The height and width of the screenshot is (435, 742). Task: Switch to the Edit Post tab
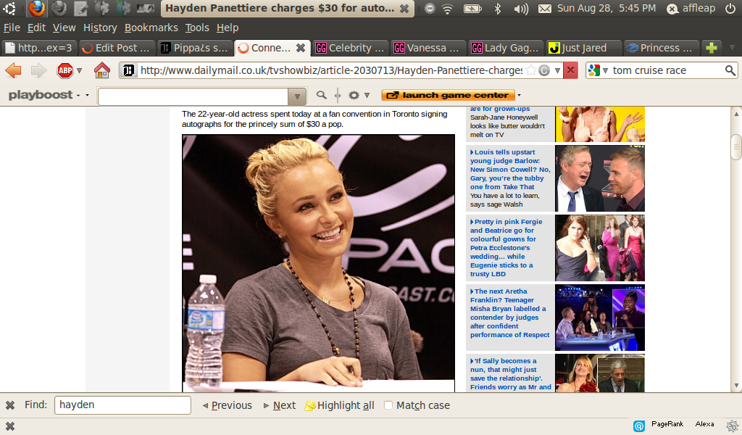(117, 48)
